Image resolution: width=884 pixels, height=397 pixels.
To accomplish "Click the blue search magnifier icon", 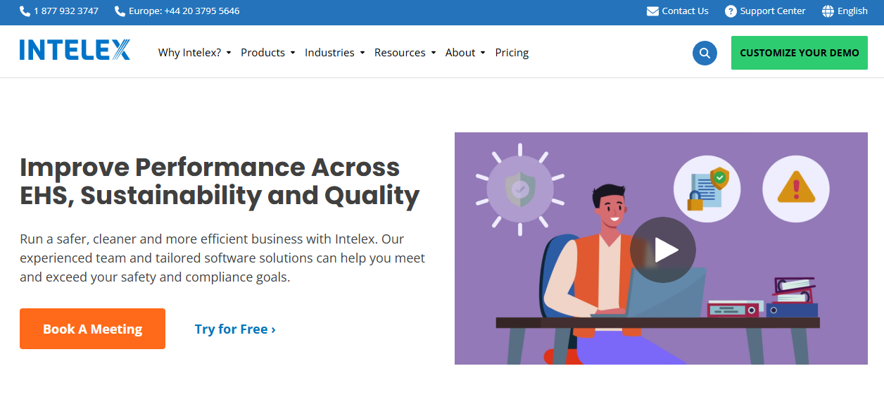I will tap(705, 53).
